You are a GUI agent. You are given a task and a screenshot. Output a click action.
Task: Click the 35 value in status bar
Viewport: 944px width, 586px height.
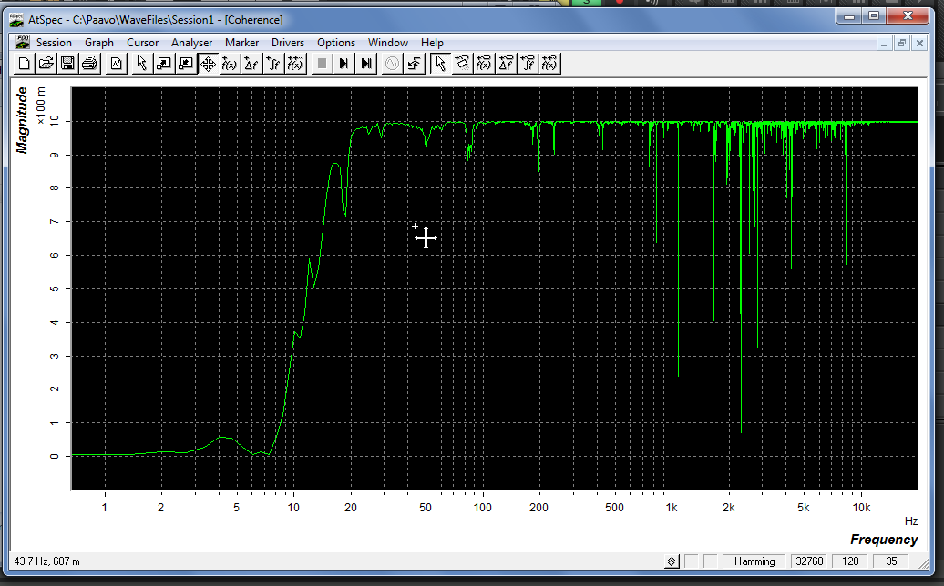pyautogui.click(x=891, y=561)
